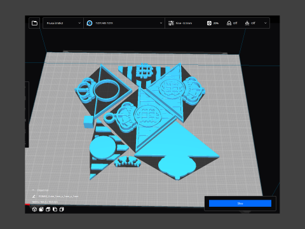Switch to the top view cube icon

48,209
